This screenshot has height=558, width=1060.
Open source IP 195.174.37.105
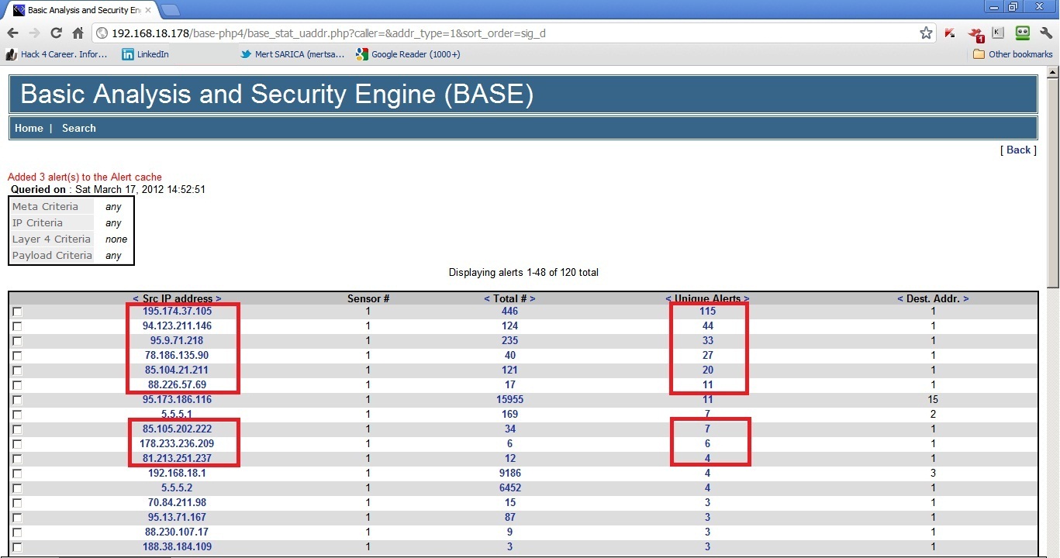tap(177, 311)
